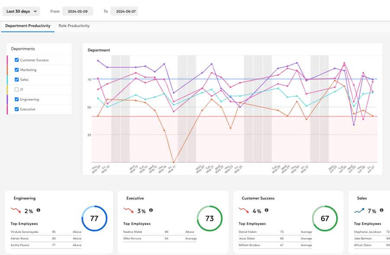Uncheck the Customer Success department checkbox
The height and width of the screenshot is (255, 390).
pyautogui.click(x=16, y=60)
